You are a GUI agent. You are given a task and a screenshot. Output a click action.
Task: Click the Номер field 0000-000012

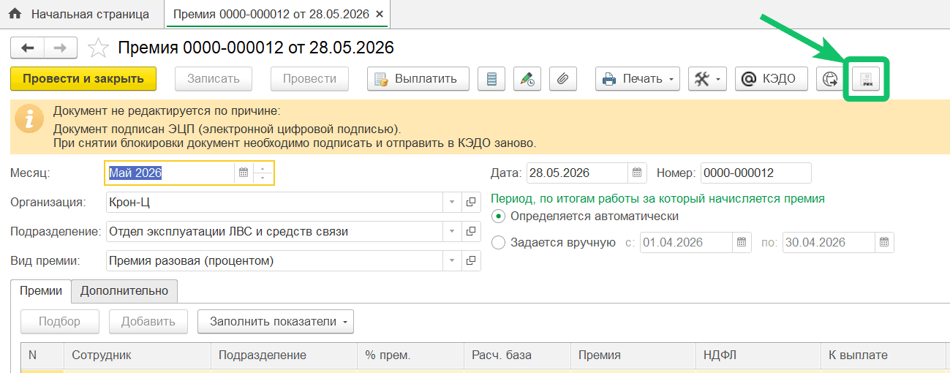[755, 173]
